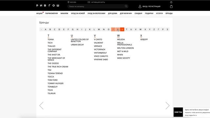Image resolution: width=210 pixels, height=118 pixels.
Task: Open the Уход за волосами menu
Action: pos(96,13)
